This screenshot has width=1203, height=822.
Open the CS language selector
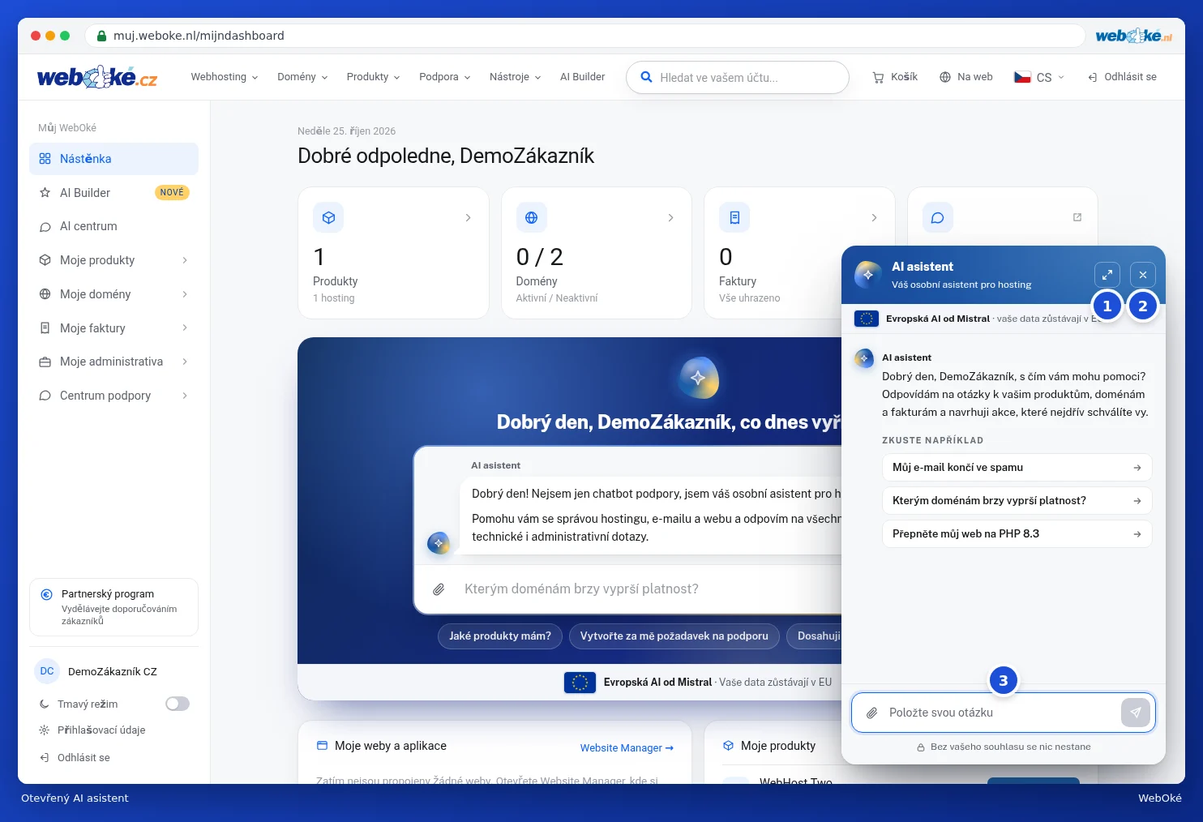click(x=1039, y=77)
